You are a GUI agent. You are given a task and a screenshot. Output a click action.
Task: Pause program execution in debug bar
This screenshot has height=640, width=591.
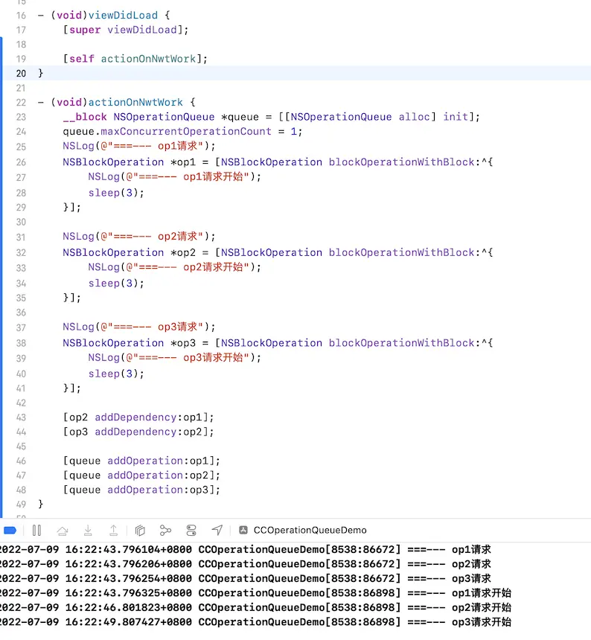[x=36, y=530]
